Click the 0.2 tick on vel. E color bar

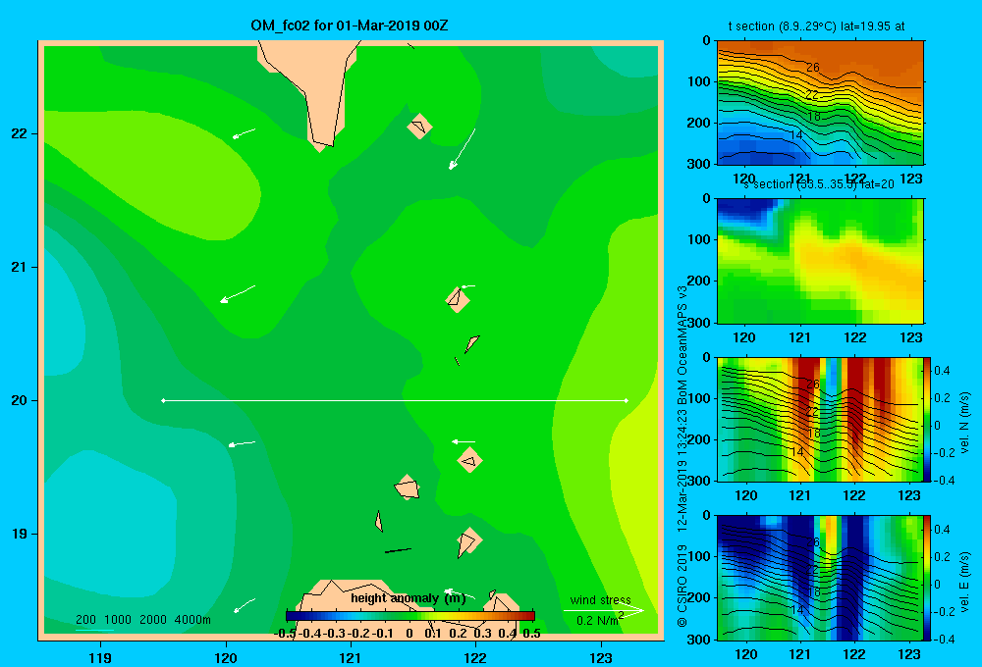coord(942,557)
